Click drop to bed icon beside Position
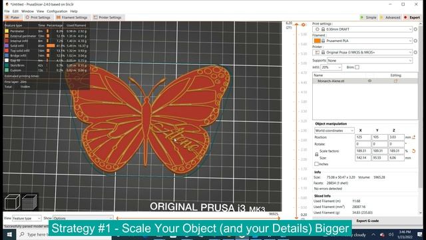426x240 pixels. click(x=414, y=137)
